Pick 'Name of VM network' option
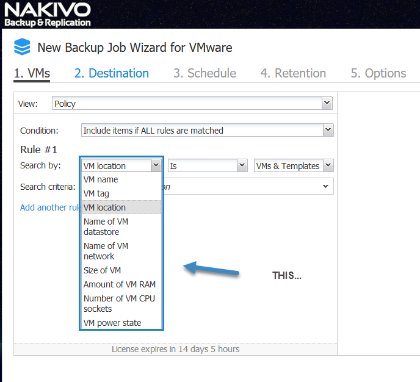The image size is (420, 382). pos(121,251)
